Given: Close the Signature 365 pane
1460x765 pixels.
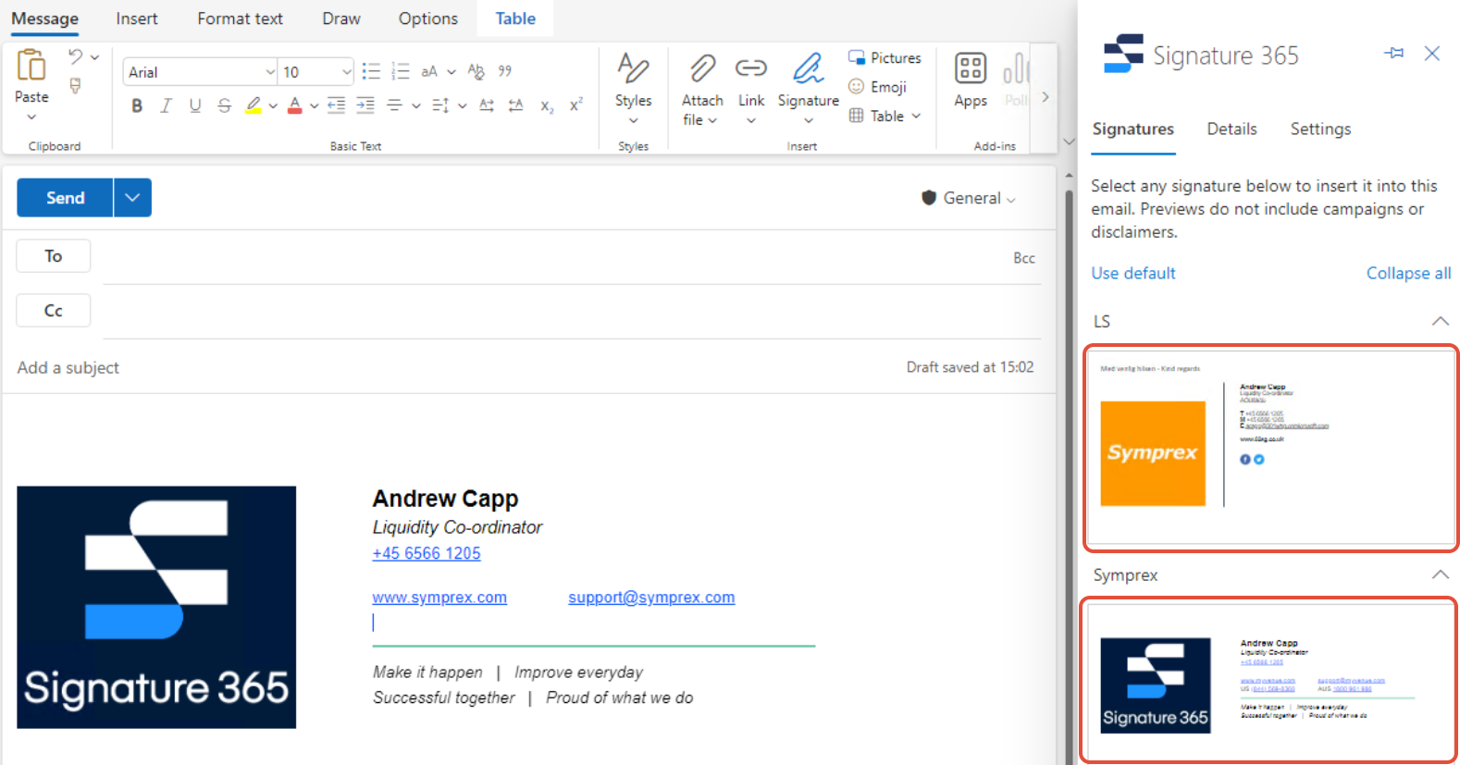Looking at the screenshot, I should [1431, 54].
